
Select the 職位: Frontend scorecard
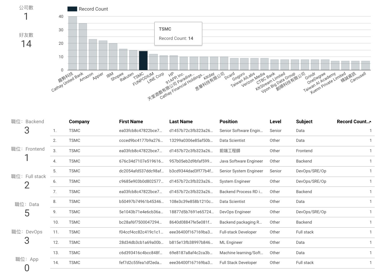(x=28, y=154)
